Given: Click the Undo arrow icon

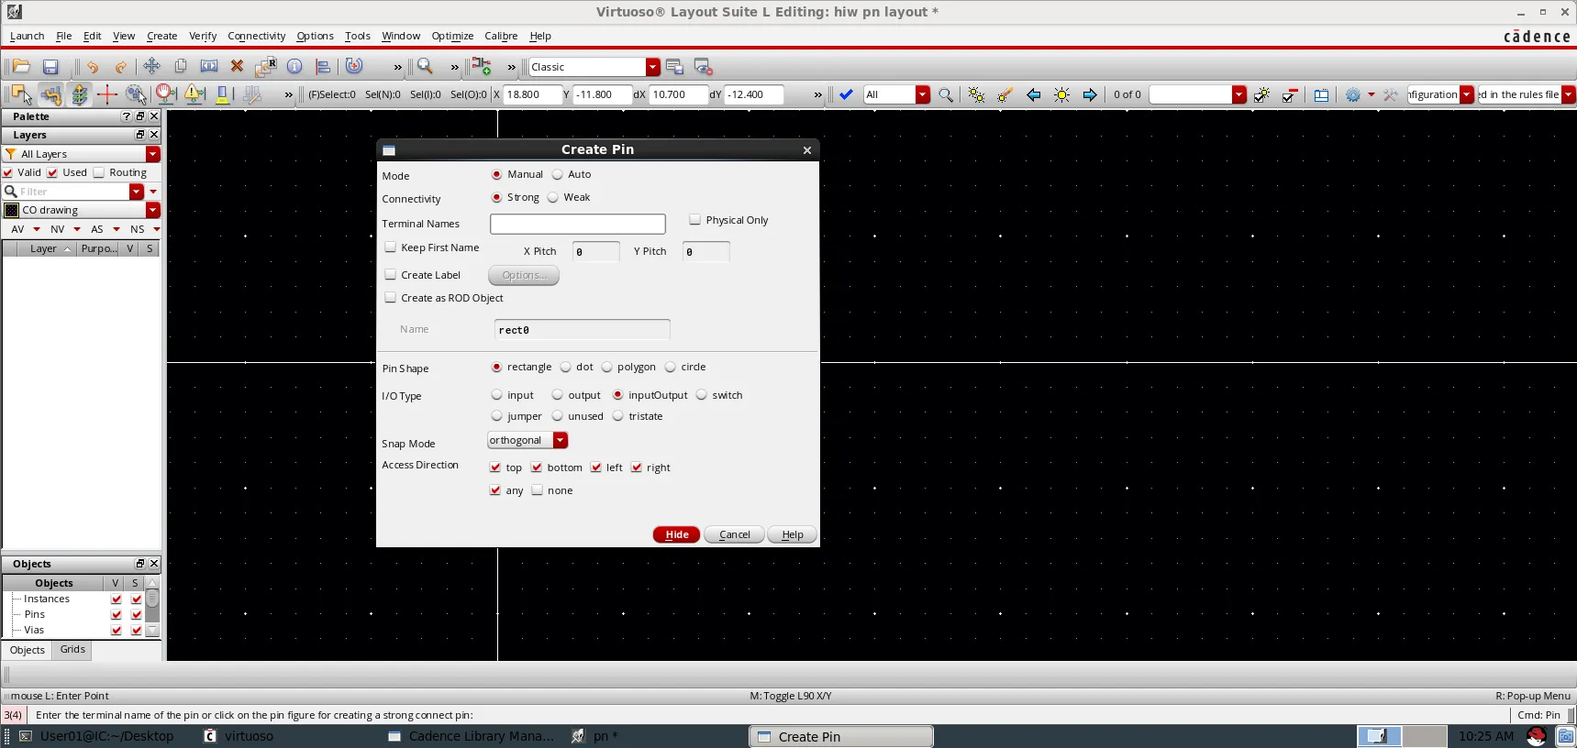Looking at the screenshot, I should coord(93,67).
